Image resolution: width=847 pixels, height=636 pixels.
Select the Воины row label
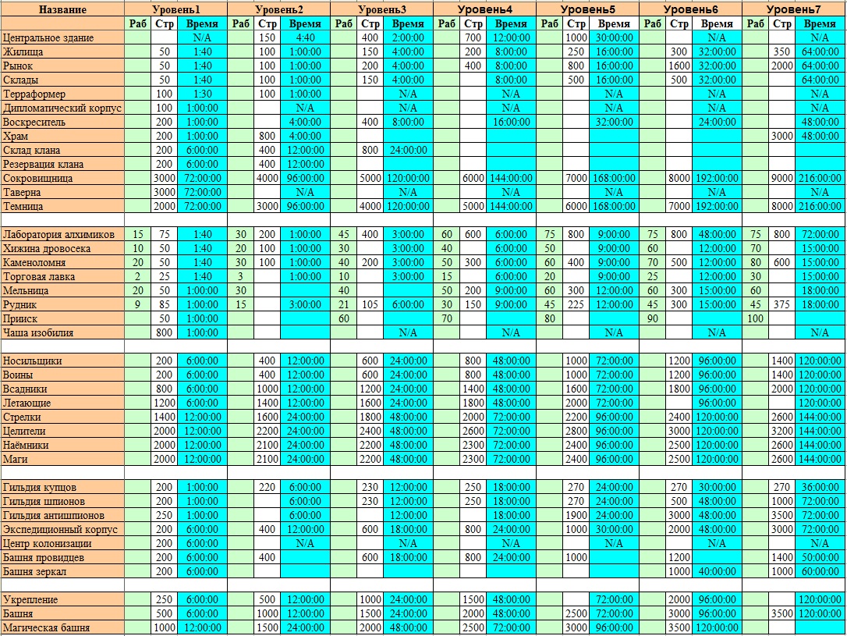[62, 375]
